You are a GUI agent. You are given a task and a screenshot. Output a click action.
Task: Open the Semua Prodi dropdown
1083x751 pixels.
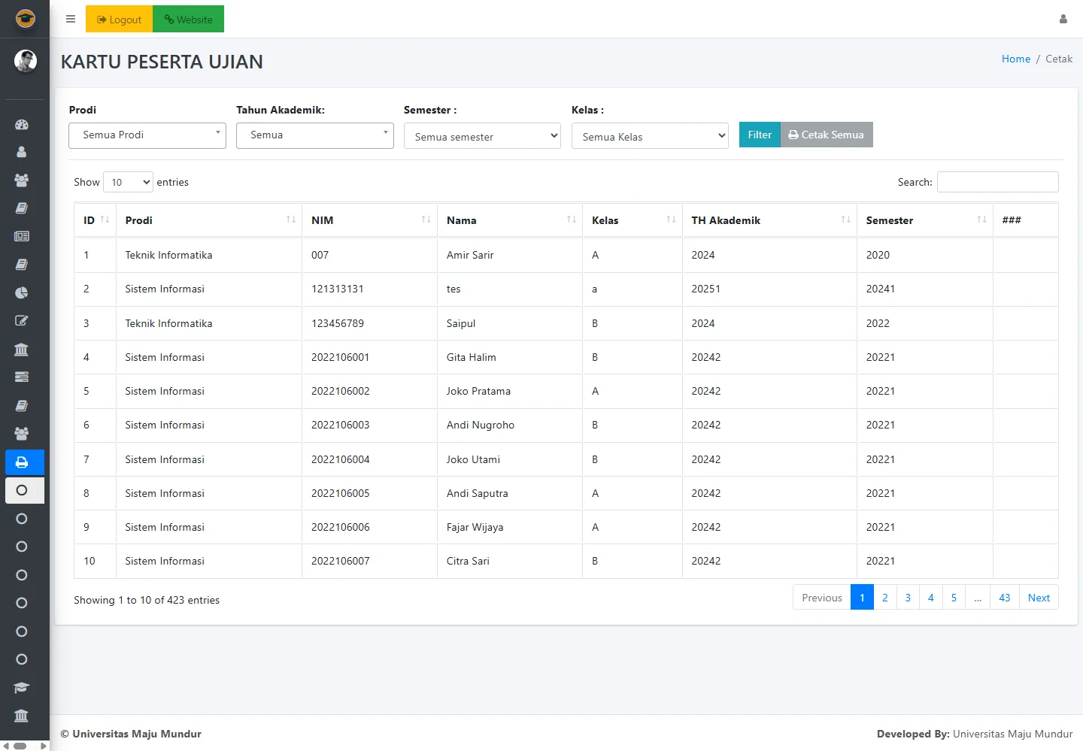(147, 135)
